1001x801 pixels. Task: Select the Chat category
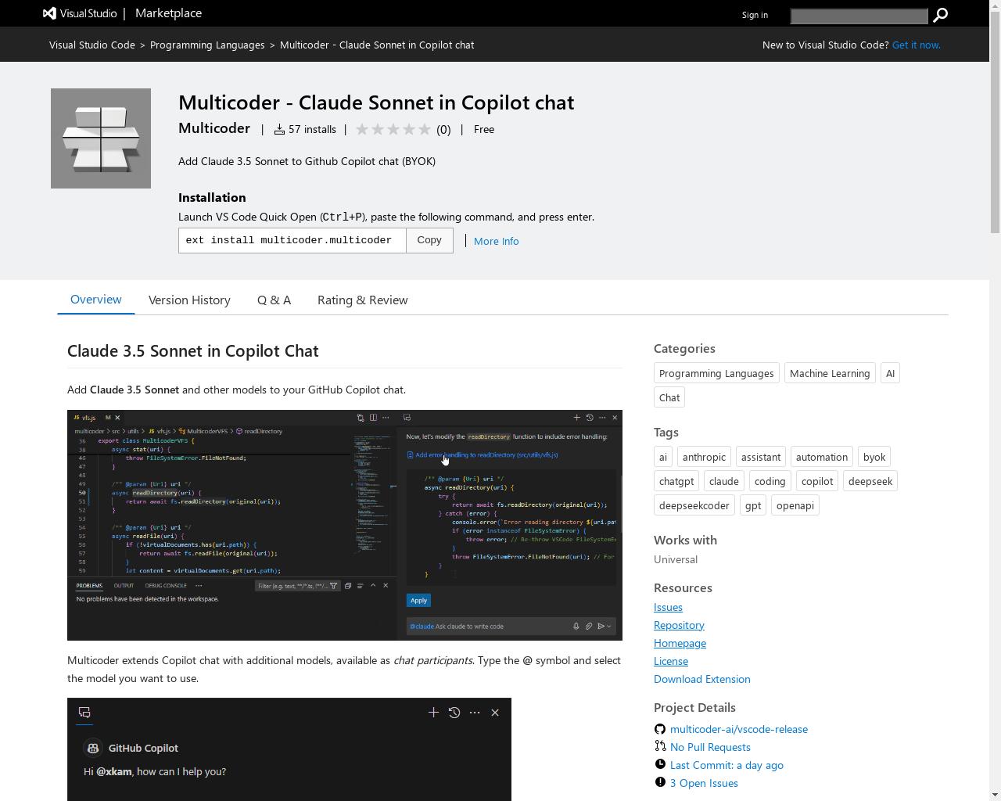click(669, 397)
